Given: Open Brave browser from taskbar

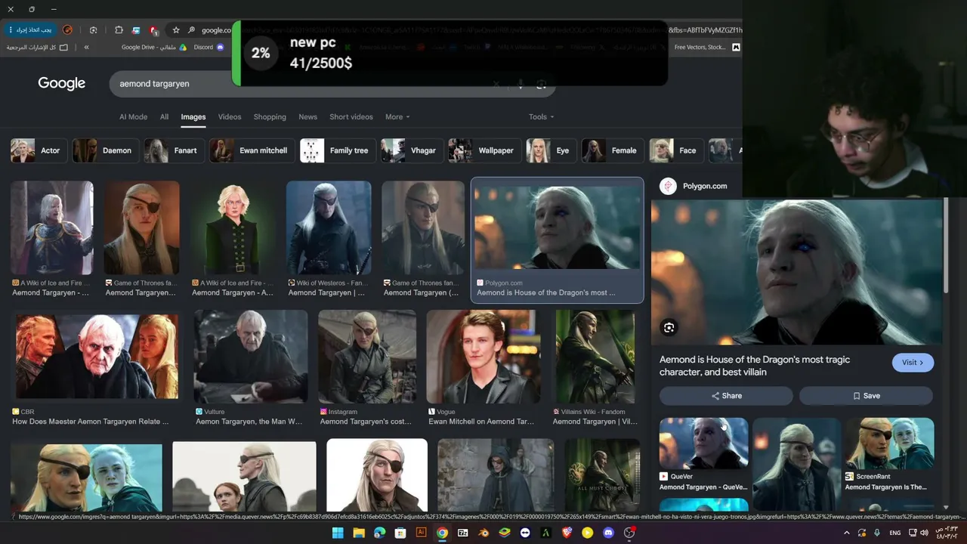Looking at the screenshot, I should (x=567, y=533).
